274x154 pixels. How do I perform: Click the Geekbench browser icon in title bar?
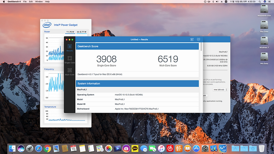click(x=198, y=39)
